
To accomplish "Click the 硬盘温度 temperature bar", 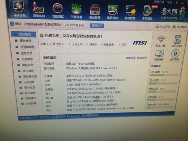I will coord(162,92).
